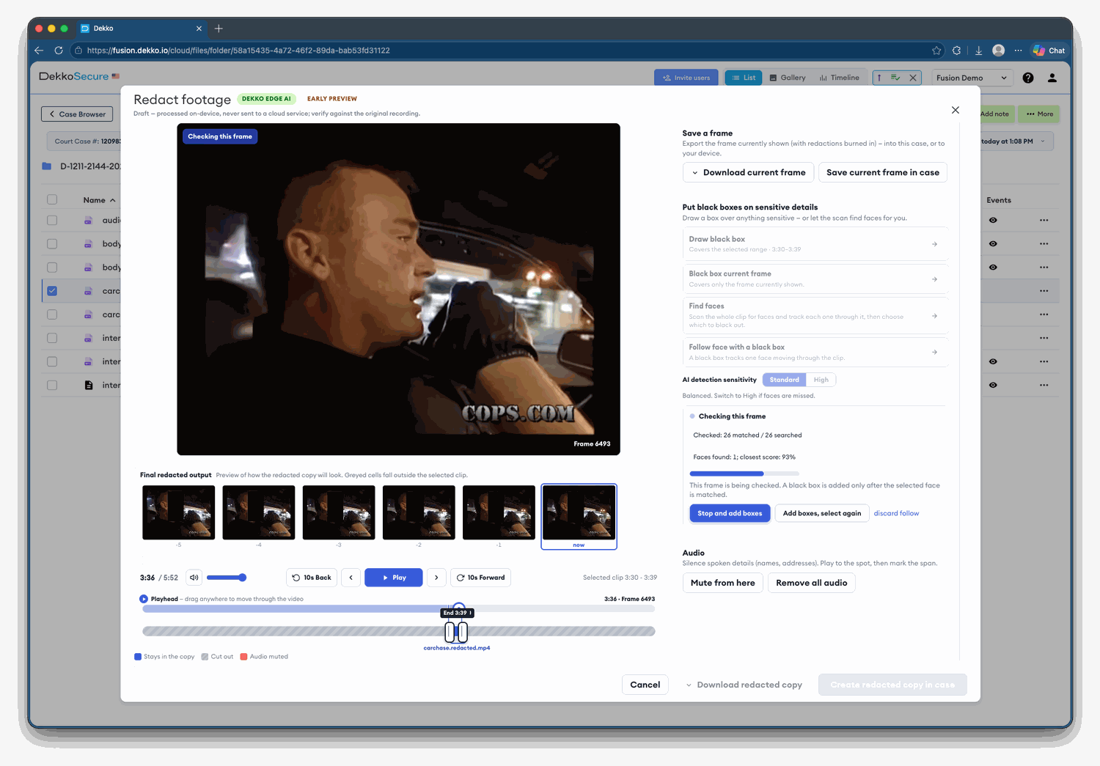Click Mute from here button

click(x=723, y=583)
